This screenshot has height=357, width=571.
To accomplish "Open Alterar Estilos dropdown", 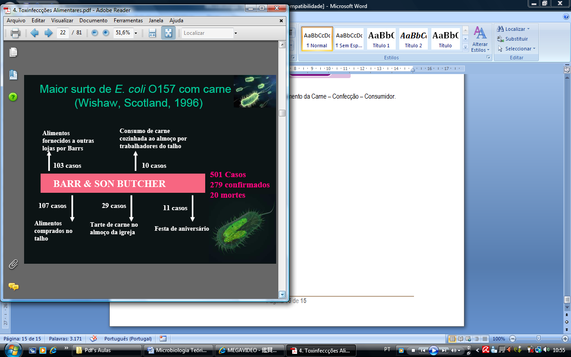I will [x=480, y=39].
